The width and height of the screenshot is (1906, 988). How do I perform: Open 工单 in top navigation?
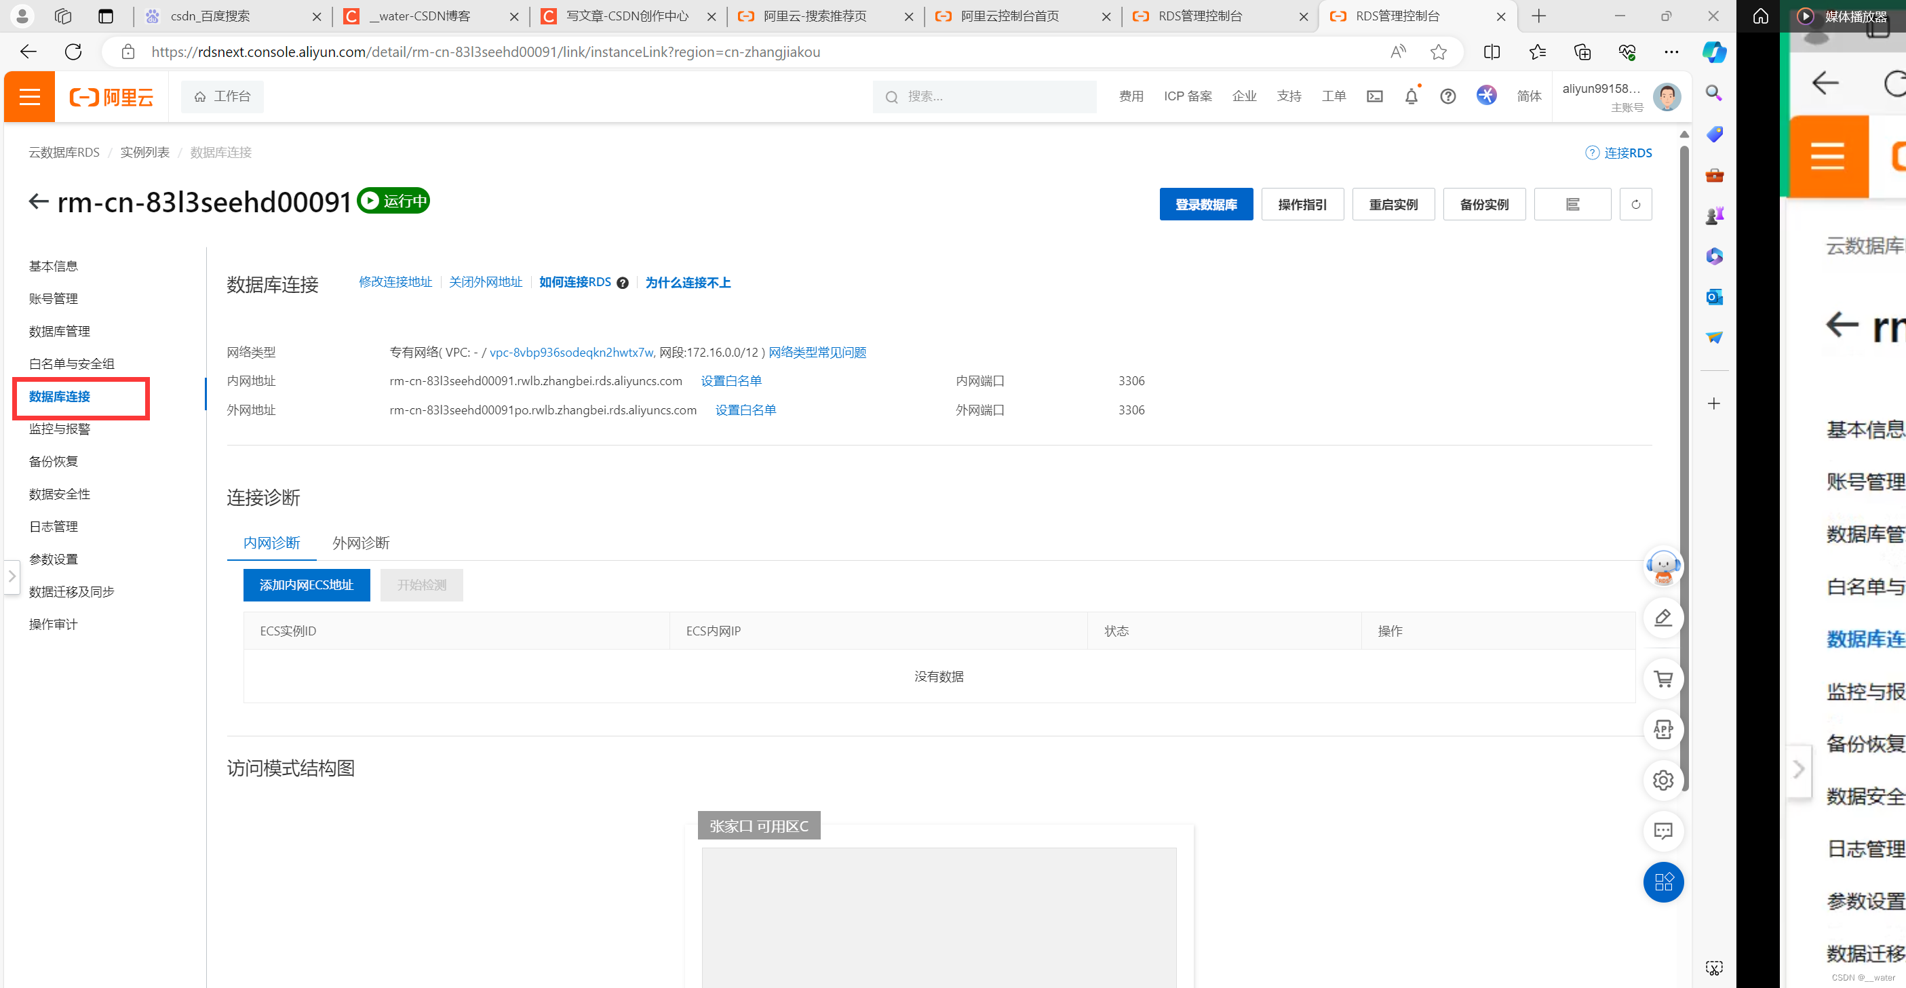tap(1334, 96)
